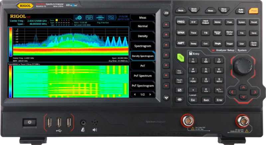Viewport: 266px width, 145px height.
Task: Click the up arrow navigation key
Action: [x=243, y=88]
